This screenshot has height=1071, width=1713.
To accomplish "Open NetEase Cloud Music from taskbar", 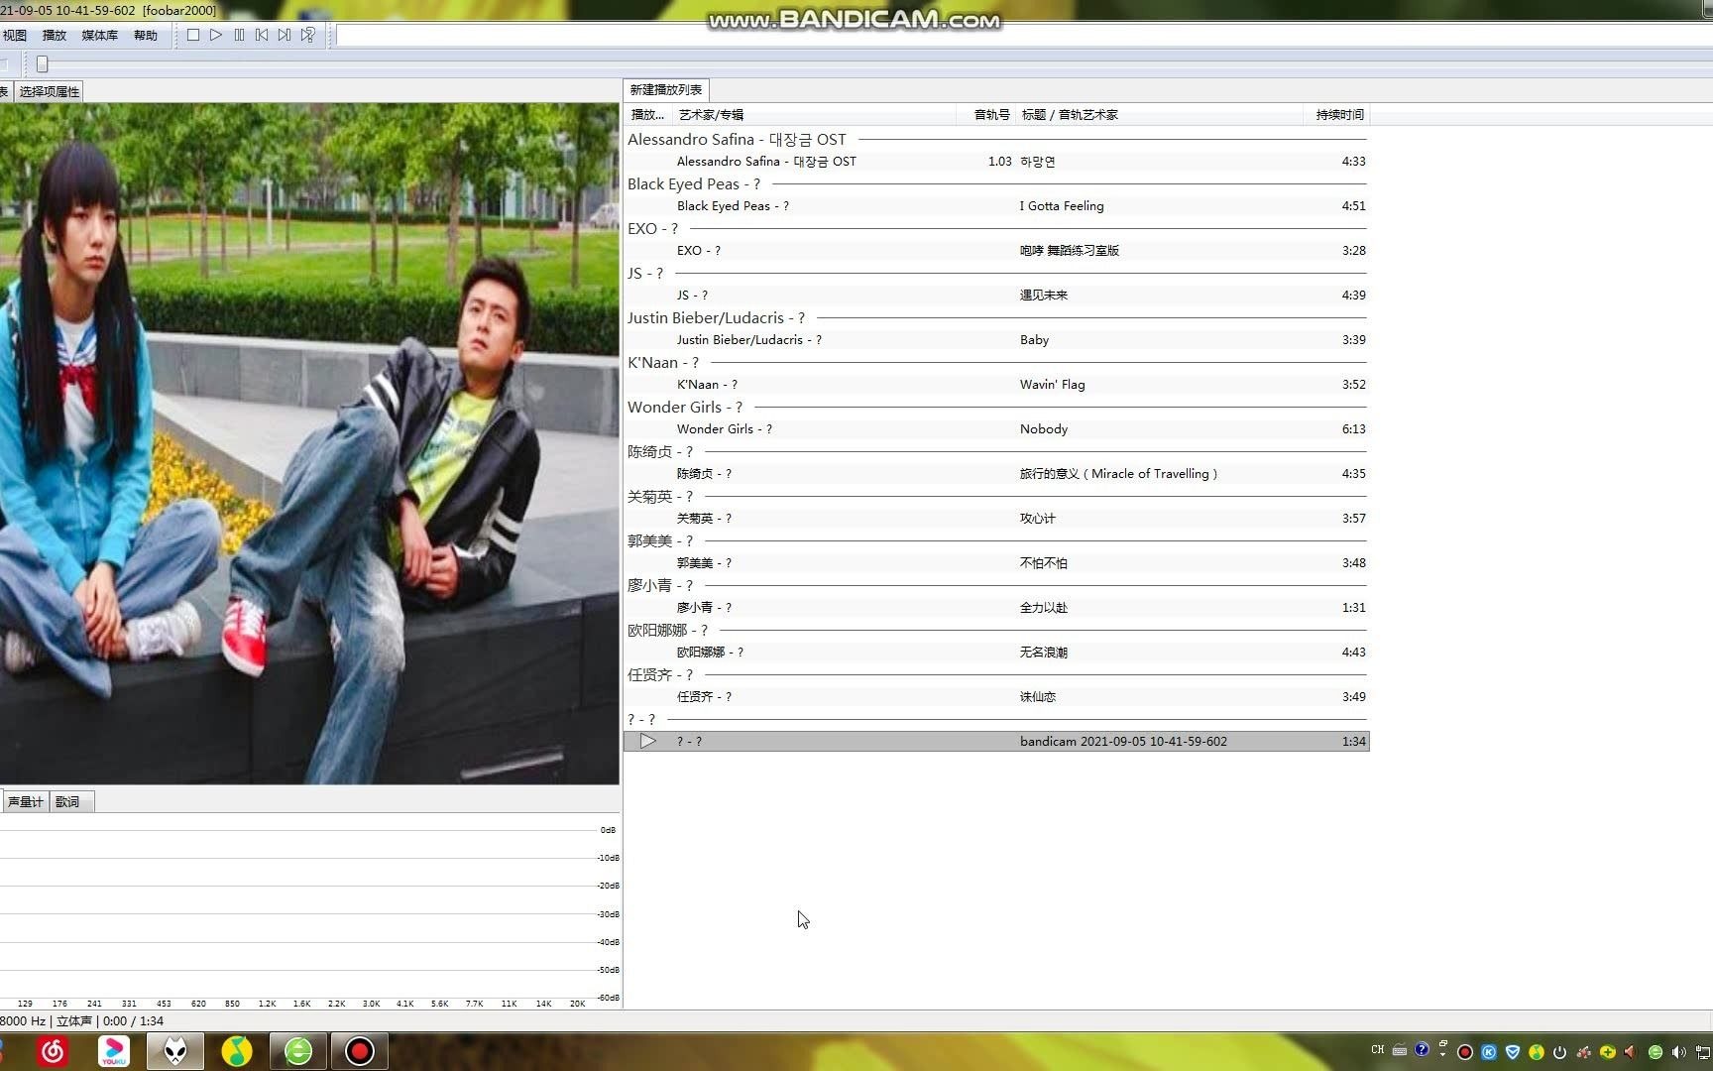I will tap(53, 1051).
